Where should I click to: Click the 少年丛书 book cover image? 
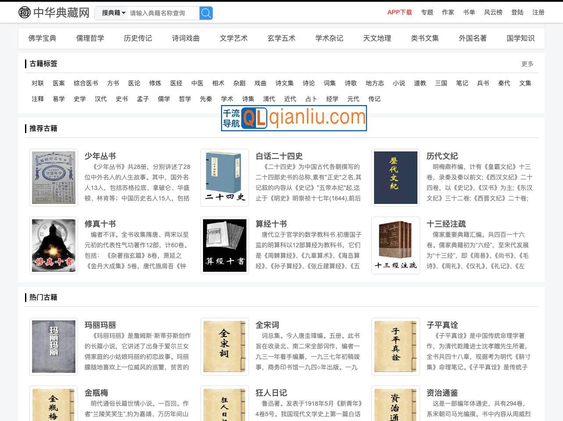[x=53, y=177]
